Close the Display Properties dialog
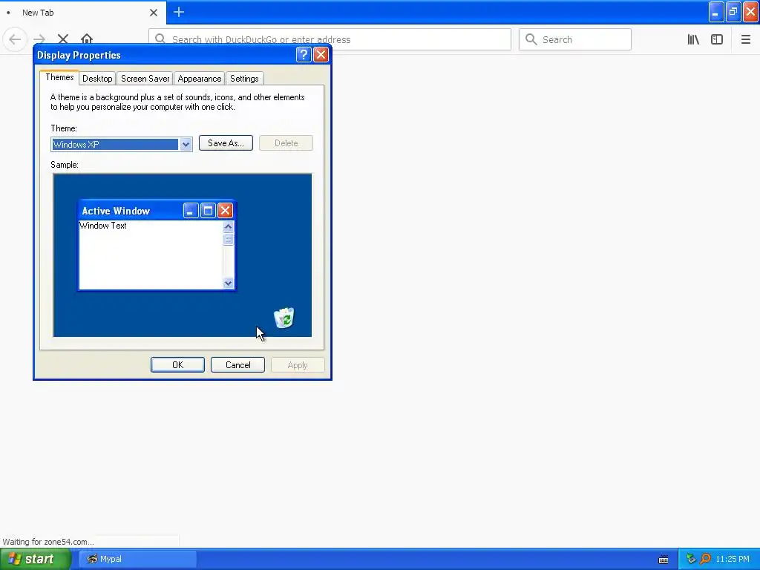The image size is (760, 570). pyautogui.click(x=321, y=54)
